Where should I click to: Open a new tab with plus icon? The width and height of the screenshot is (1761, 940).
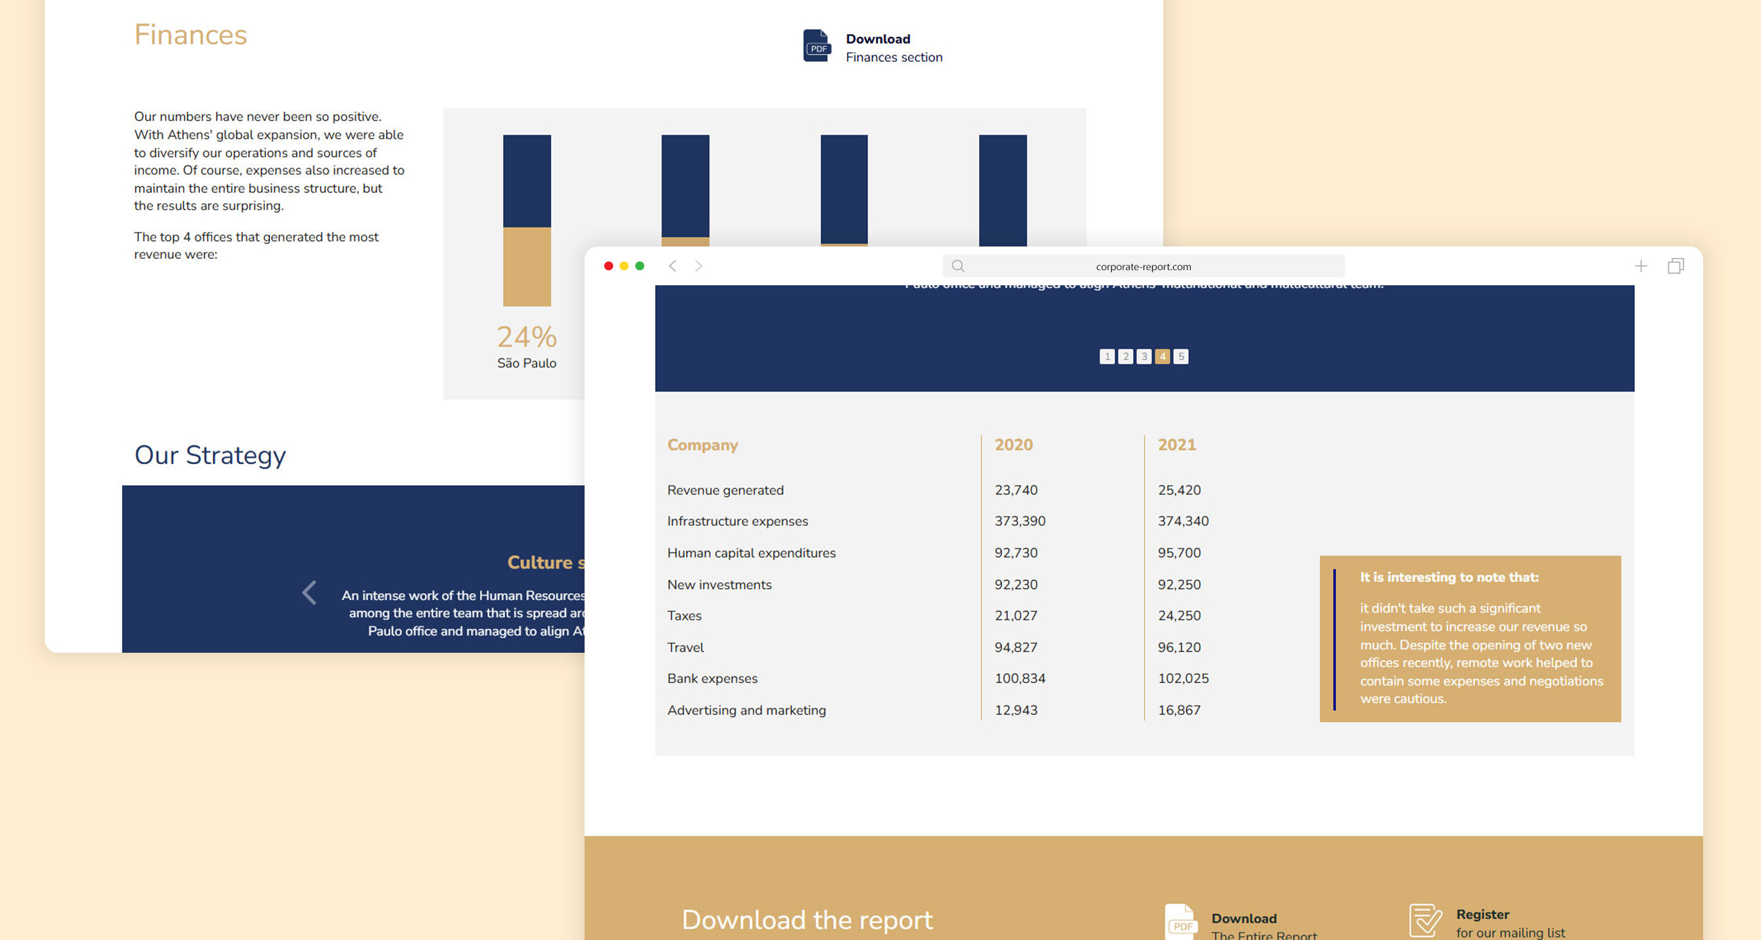click(x=1641, y=266)
